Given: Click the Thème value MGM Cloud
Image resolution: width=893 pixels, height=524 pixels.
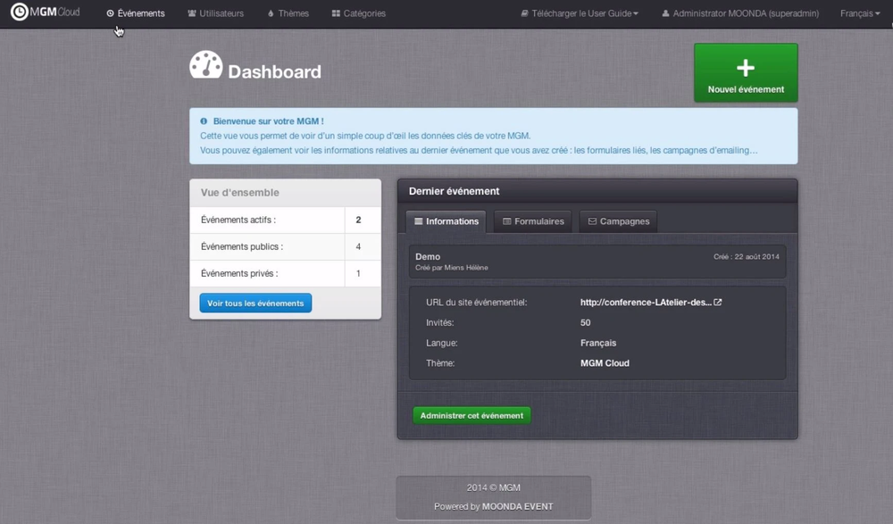Looking at the screenshot, I should (x=605, y=362).
